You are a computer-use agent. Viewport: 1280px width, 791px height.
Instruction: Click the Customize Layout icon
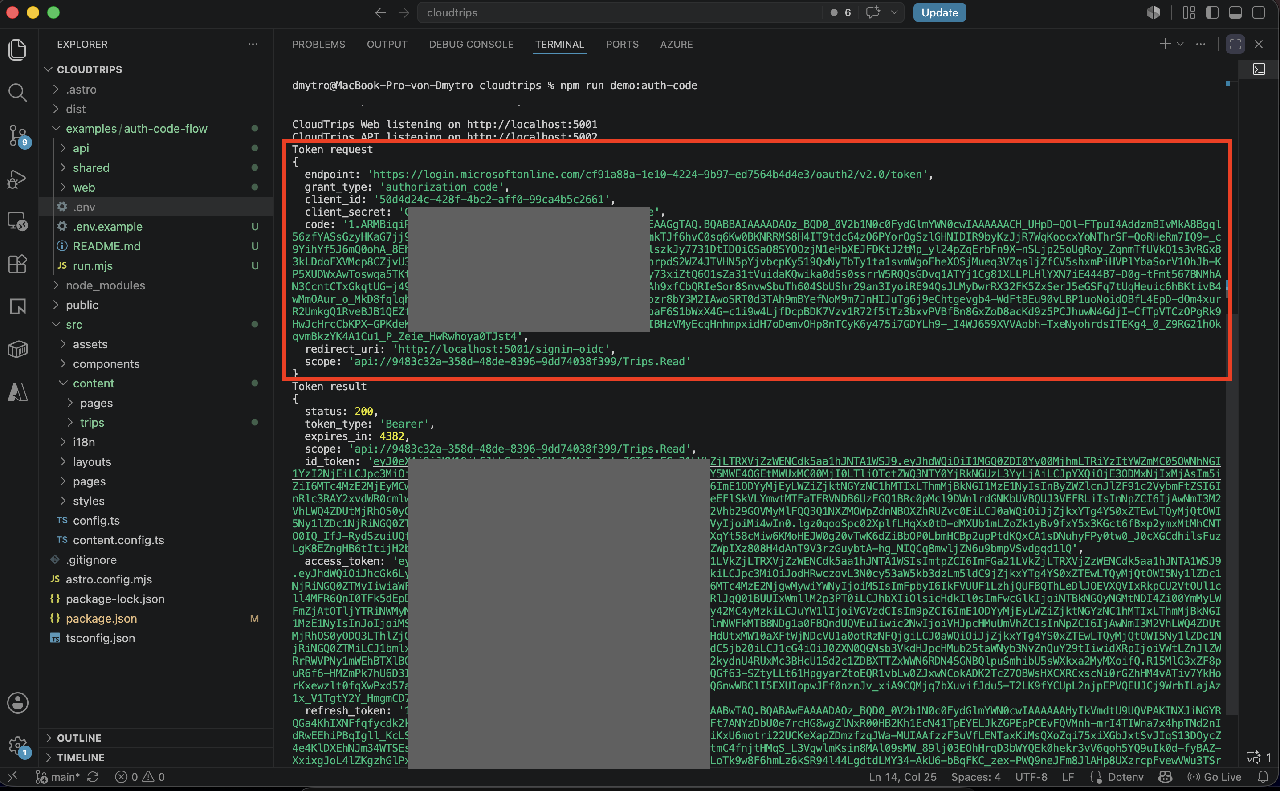tap(1189, 12)
